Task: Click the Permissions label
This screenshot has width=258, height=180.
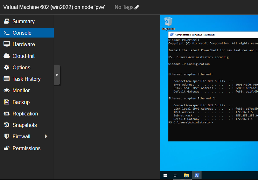Action: pyautogui.click(x=26, y=148)
